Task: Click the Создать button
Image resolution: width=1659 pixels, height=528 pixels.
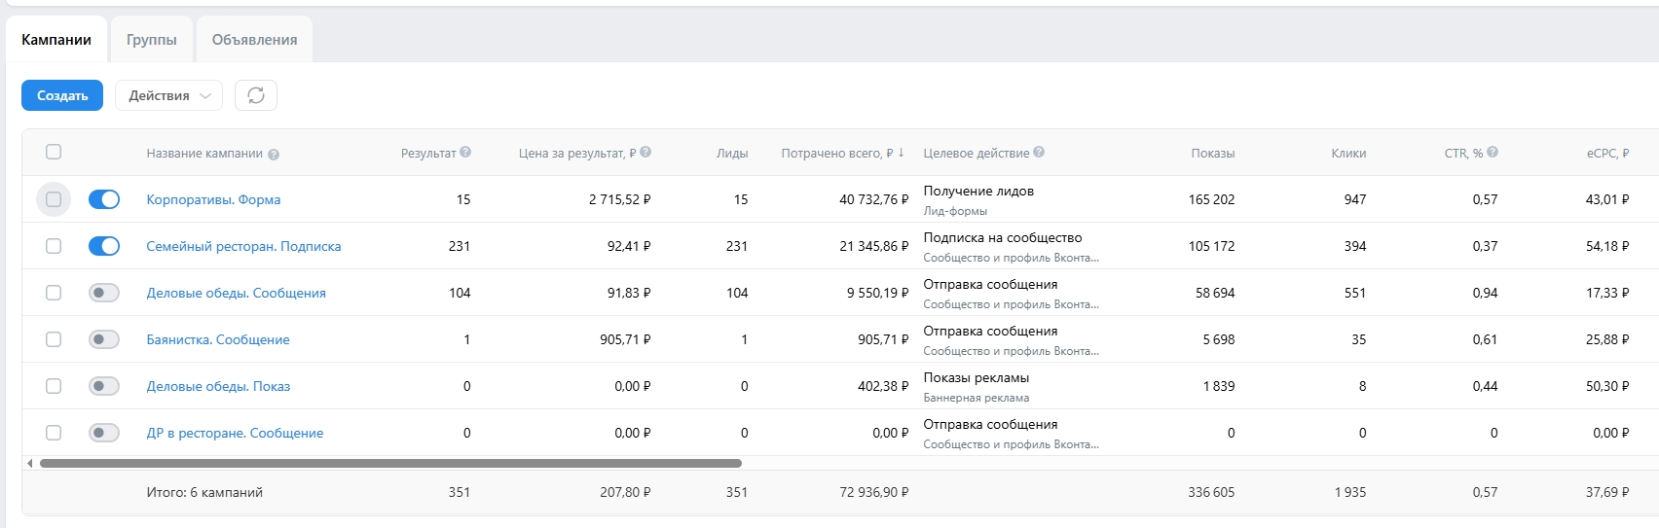Action: pyautogui.click(x=62, y=95)
